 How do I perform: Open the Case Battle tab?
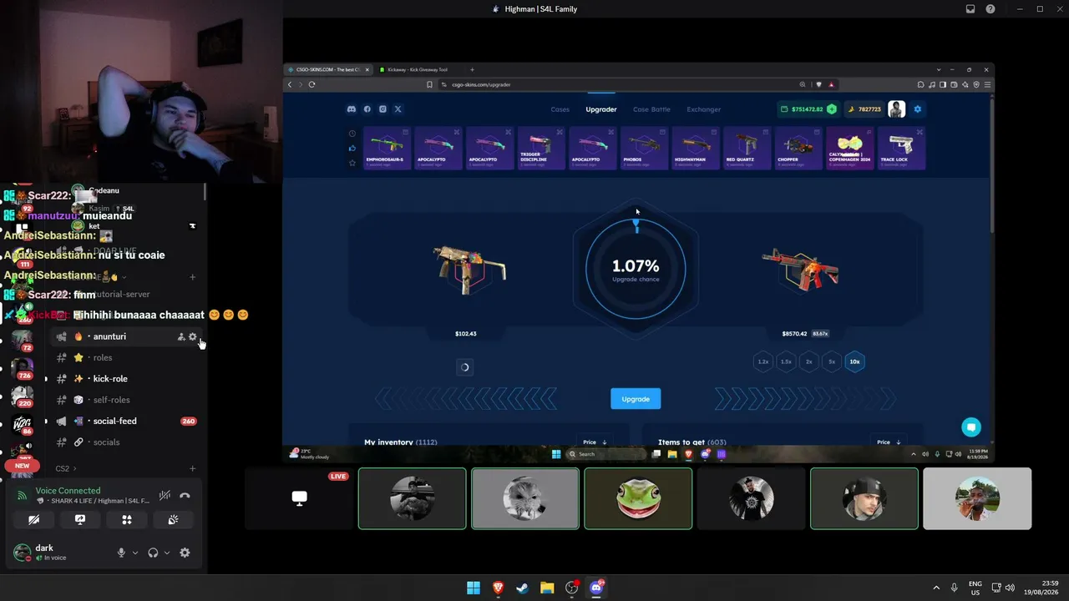pos(651,109)
